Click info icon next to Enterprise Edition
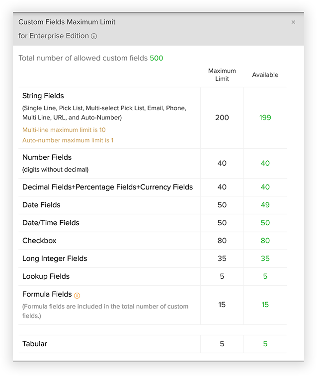This screenshot has width=317, height=376. click(94, 36)
